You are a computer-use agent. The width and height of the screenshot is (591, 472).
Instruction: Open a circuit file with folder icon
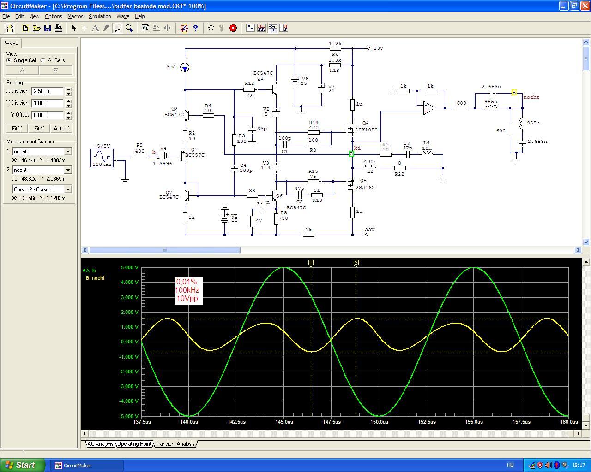[36, 28]
